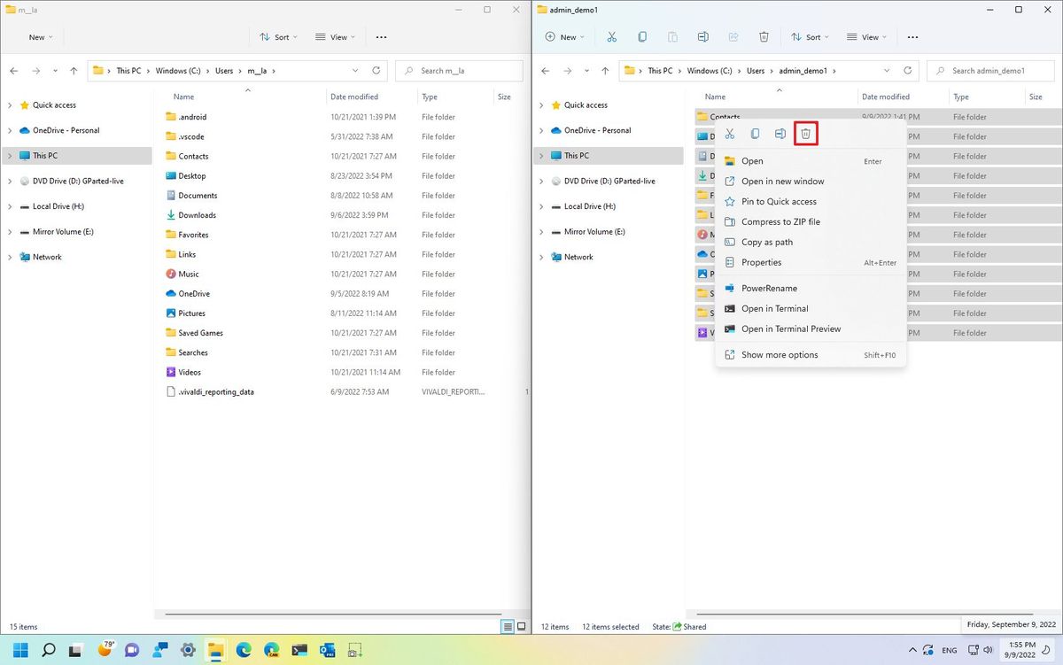Switch to details view in the status bar
1063x665 pixels.
(508, 626)
